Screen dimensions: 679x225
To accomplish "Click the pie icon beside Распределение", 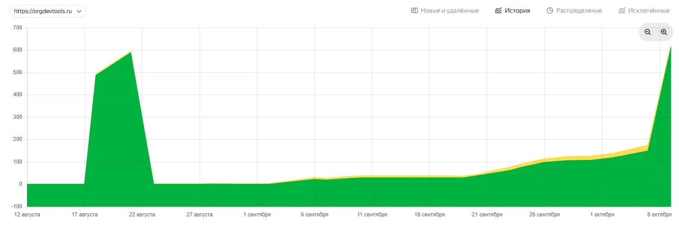I will (x=550, y=10).
